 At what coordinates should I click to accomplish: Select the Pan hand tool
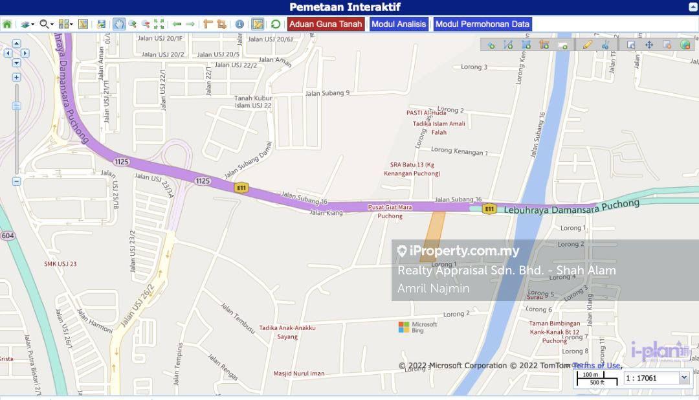119,24
